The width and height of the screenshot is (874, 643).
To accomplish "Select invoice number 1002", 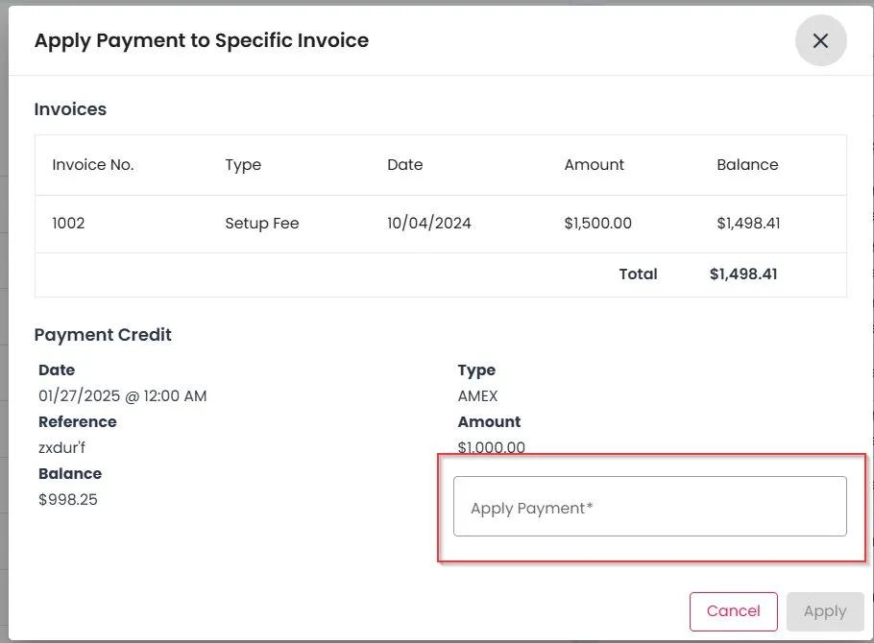I will pyautogui.click(x=68, y=224).
